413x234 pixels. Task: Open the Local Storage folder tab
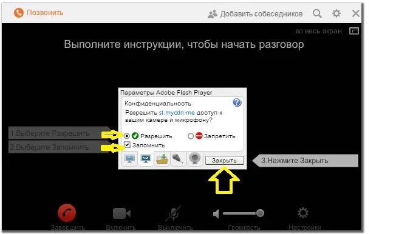162,159
